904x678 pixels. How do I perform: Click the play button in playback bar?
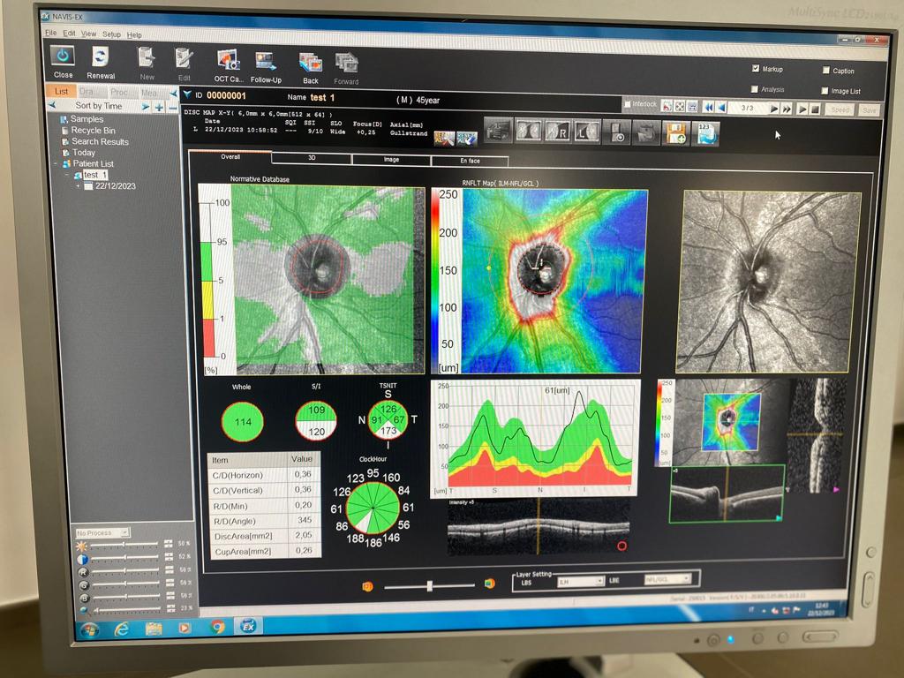[x=802, y=109]
